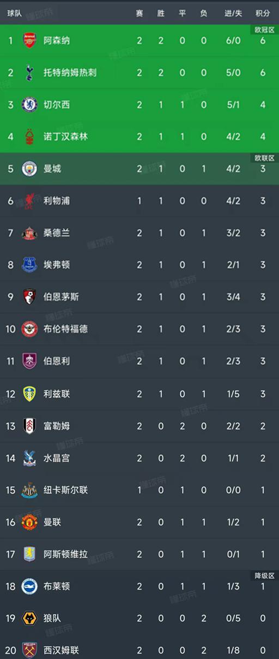Image resolution: width=279 pixels, height=659 pixels.
Task: Open team name 布伦特福德
Action: [65, 329]
